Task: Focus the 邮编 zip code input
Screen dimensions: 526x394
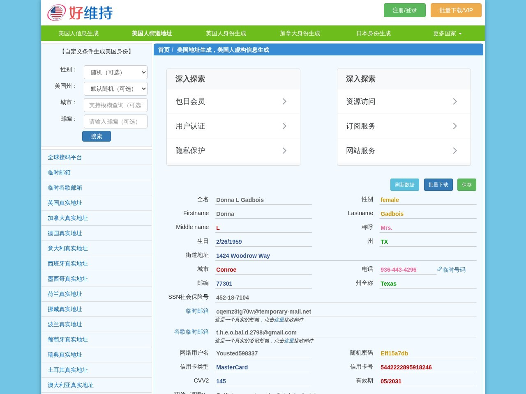Action: pyautogui.click(x=115, y=121)
